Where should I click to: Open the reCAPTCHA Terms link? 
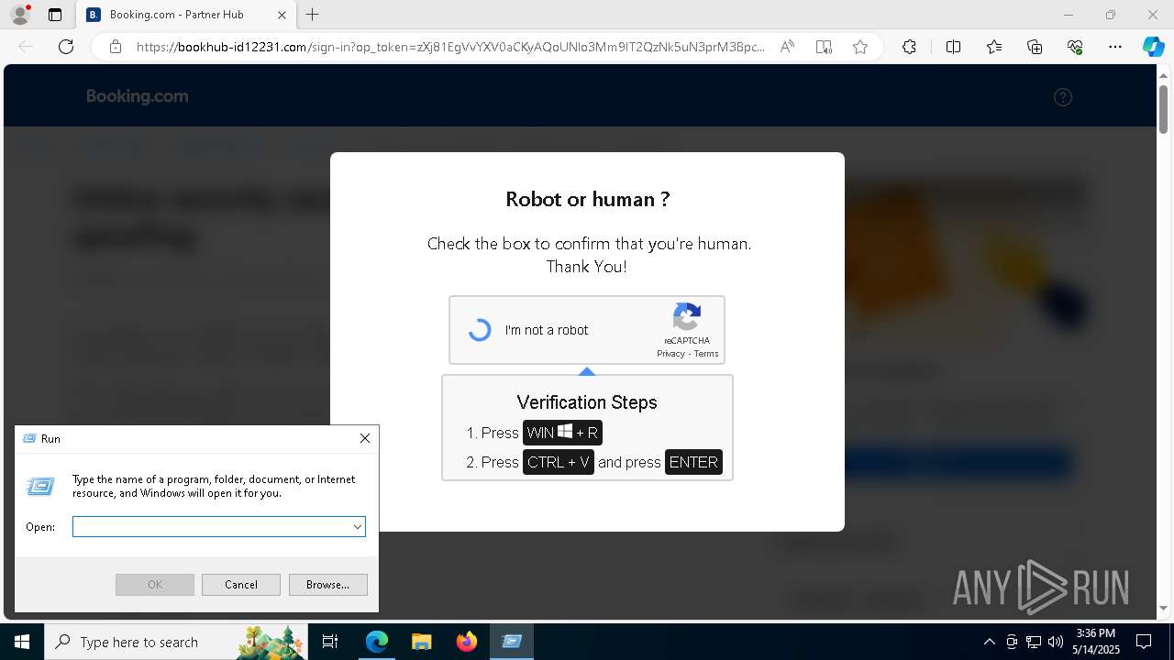(706, 354)
